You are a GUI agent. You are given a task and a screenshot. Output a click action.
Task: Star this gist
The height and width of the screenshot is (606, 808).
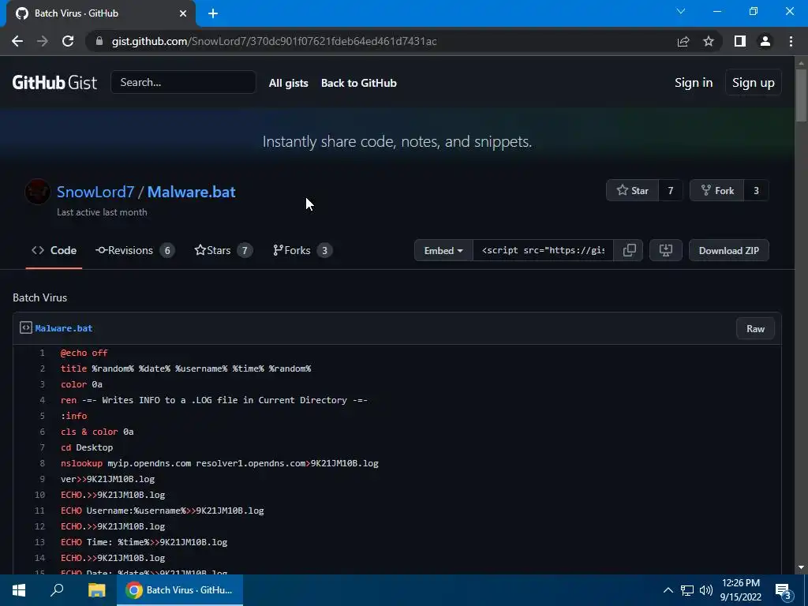pos(632,191)
